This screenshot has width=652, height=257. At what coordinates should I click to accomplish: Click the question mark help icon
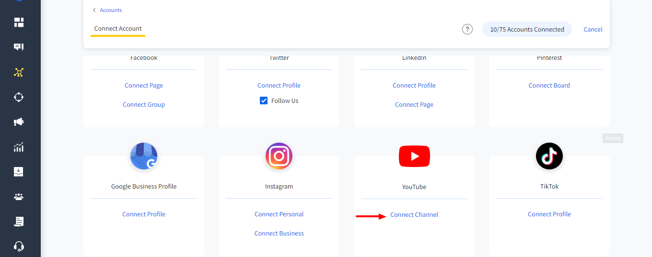click(x=467, y=29)
